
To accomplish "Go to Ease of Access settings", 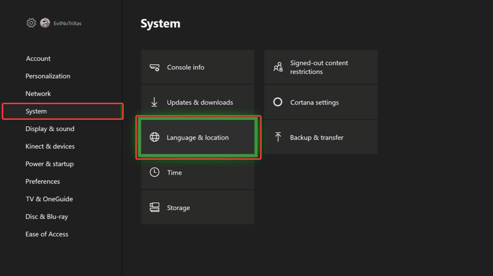I will [47, 234].
